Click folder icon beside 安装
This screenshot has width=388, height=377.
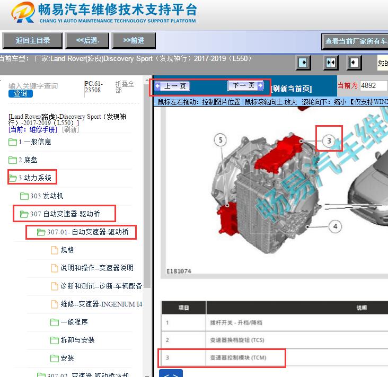click(x=55, y=358)
